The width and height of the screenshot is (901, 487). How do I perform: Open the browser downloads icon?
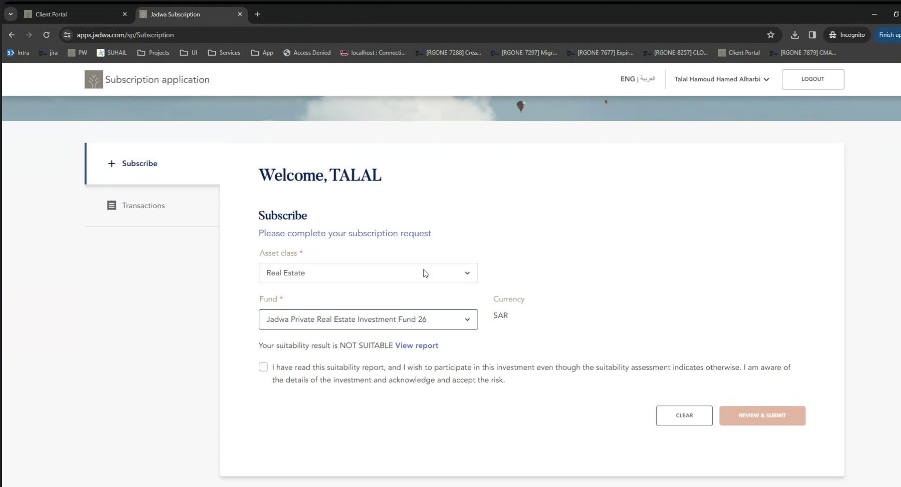pyautogui.click(x=795, y=35)
